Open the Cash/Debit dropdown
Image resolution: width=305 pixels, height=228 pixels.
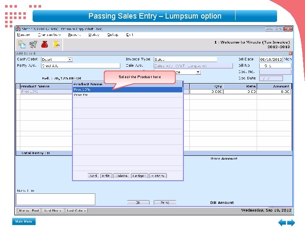tap(70, 60)
